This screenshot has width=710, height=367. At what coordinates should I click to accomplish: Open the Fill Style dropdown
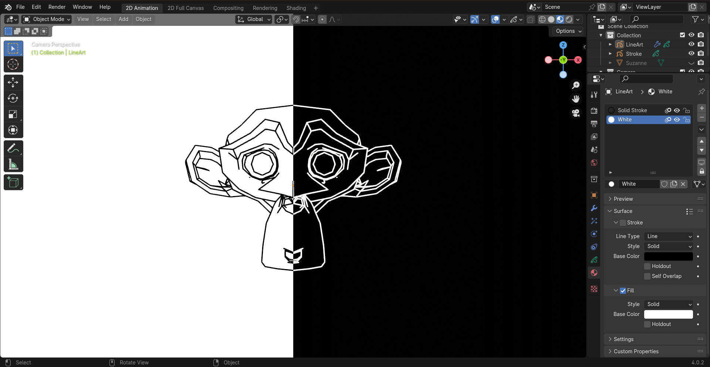(x=669, y=304)
